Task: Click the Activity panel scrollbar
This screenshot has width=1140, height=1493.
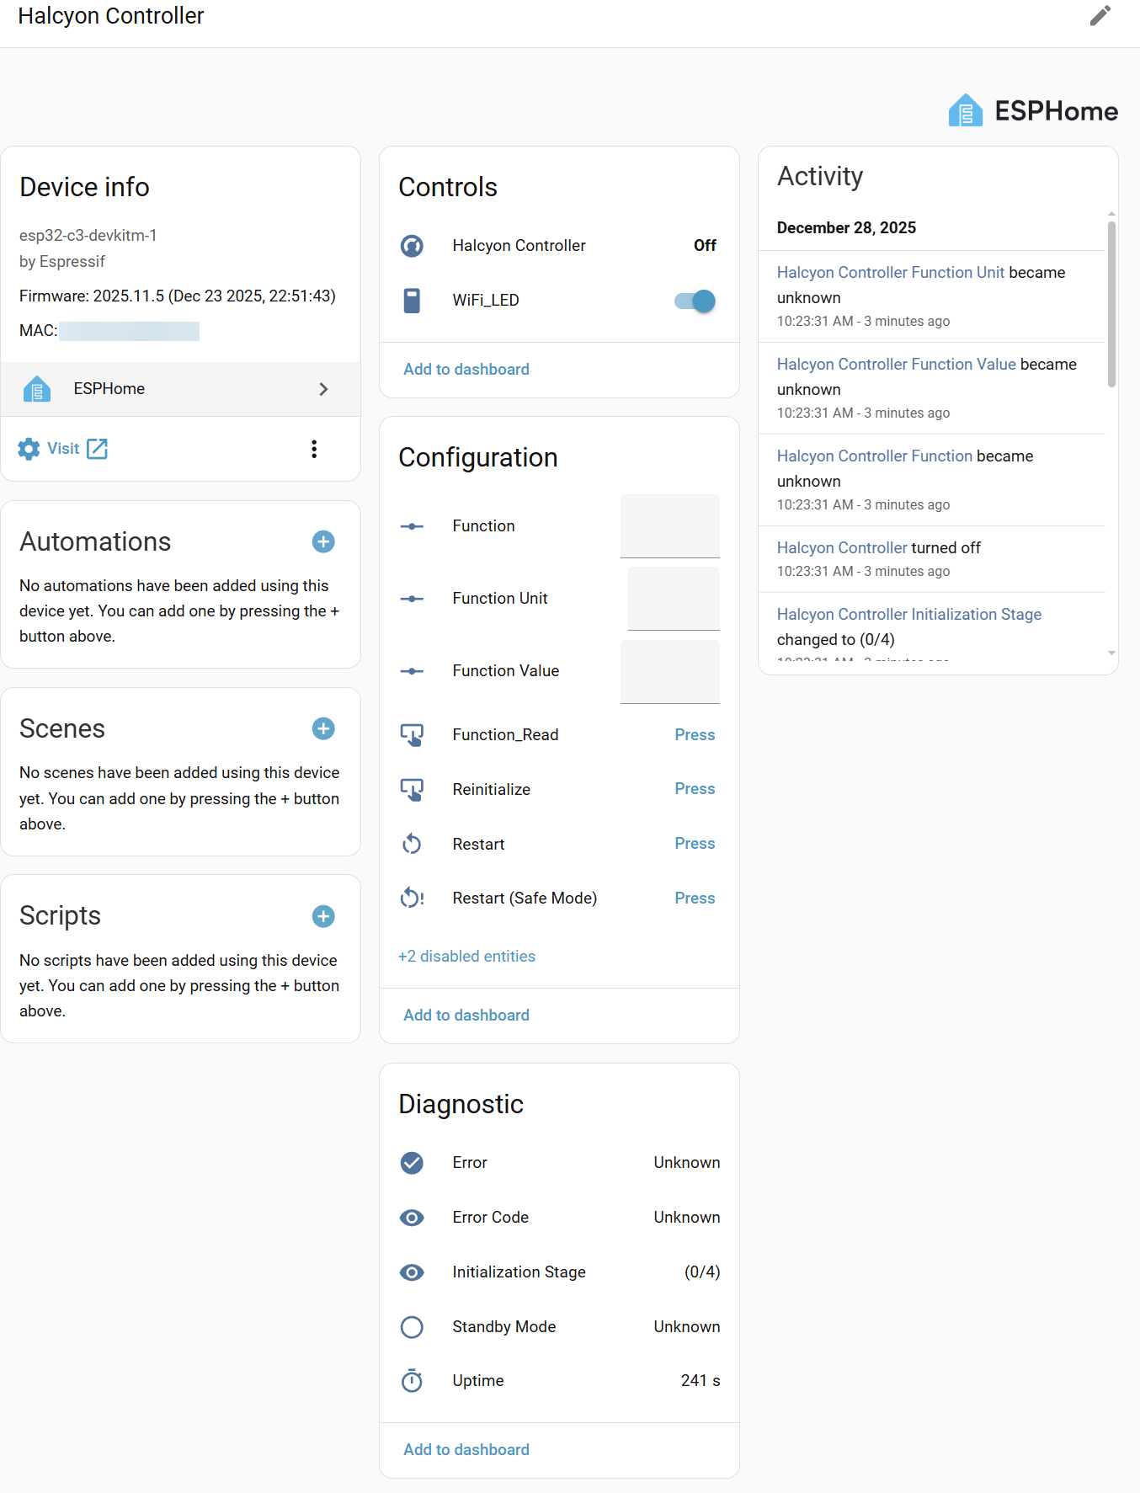Action: coord(1111,303)
